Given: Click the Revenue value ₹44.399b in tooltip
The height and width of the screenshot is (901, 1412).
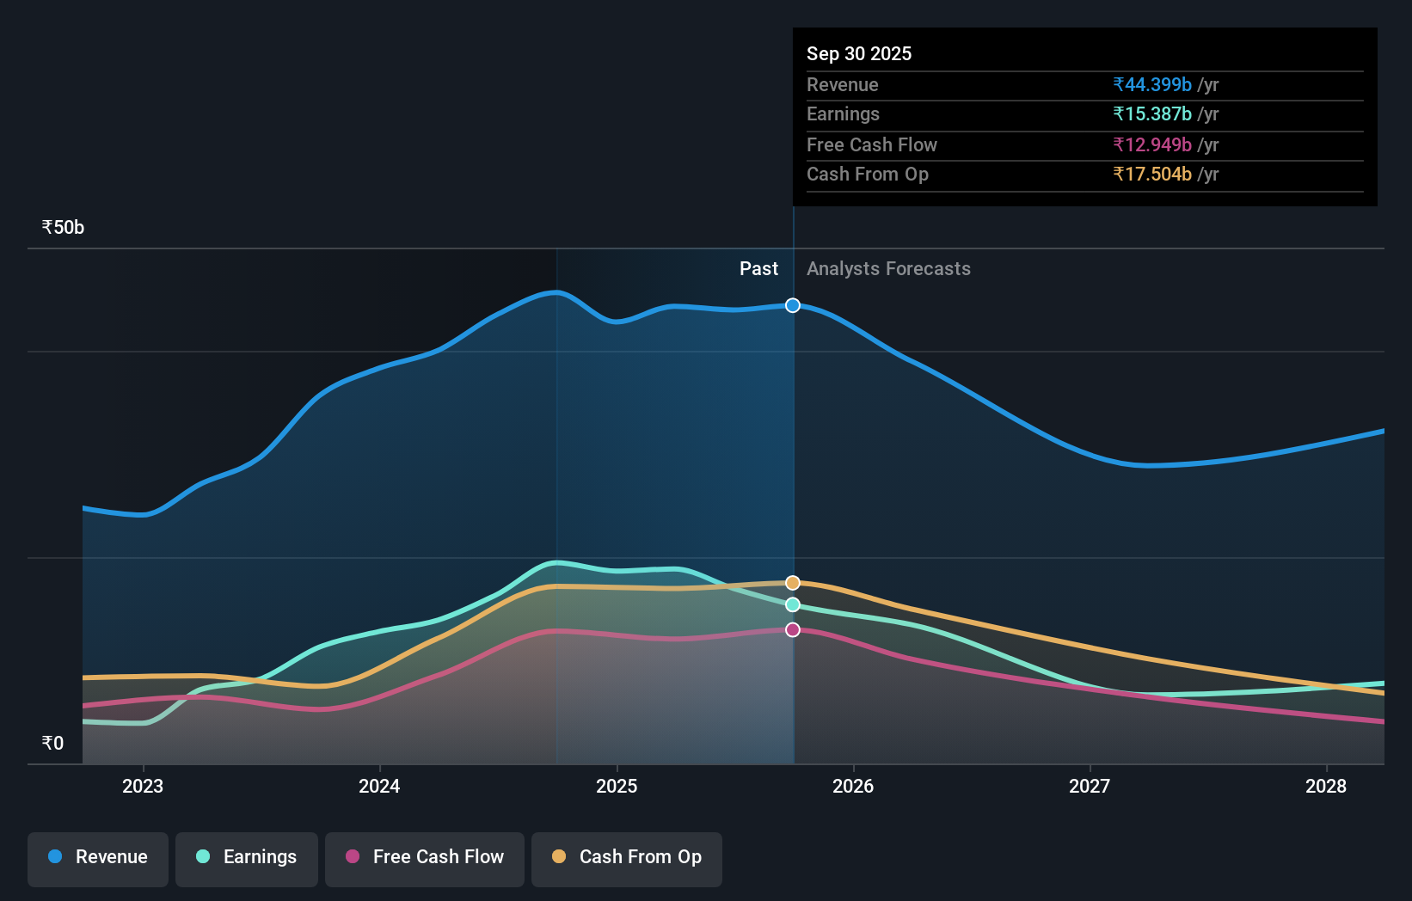Looking at the screenshot, I should coord(1152,84).
